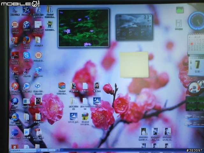Open Skype from the desktop
The image size is (204, 153).
coord(26,55)
